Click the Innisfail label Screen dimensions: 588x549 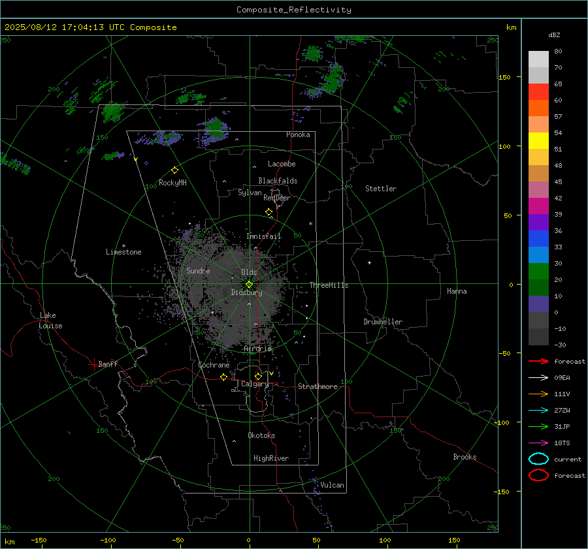[x=264, y=236]
